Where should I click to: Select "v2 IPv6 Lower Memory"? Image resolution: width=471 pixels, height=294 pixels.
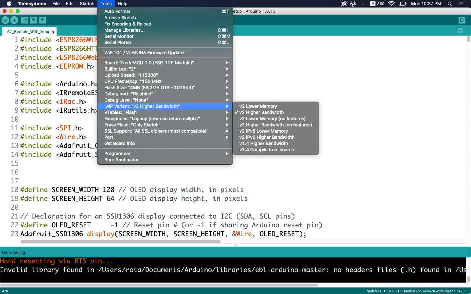275,131
